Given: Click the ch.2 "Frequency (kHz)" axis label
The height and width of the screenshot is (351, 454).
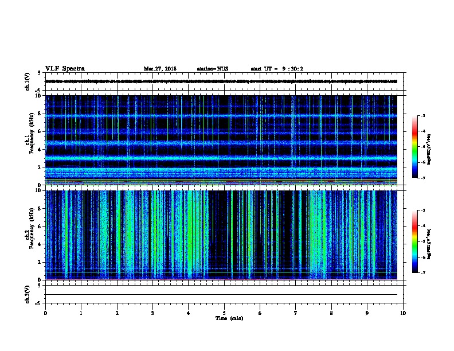Looking at the screenshot, I should click(x=32, y=228).
